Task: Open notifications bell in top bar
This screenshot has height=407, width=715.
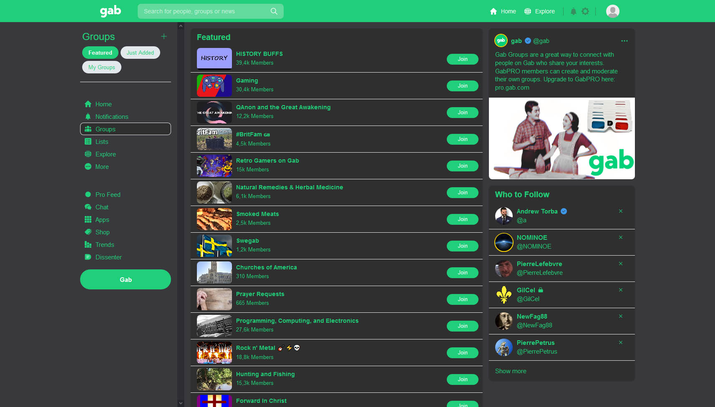Action: 574,11
